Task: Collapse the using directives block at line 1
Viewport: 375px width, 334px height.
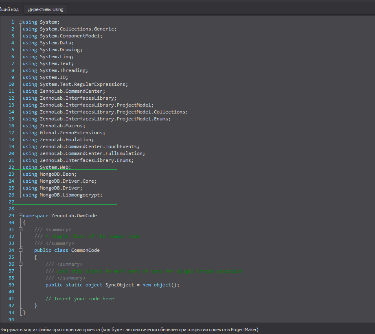Action: point(20,22)
